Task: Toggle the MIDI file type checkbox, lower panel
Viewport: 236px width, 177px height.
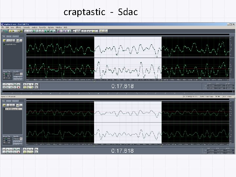Action: [4, 140]
